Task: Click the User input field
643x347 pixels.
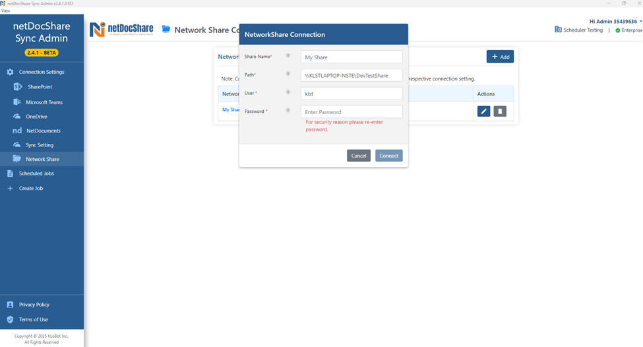Action: pos(352,94)
